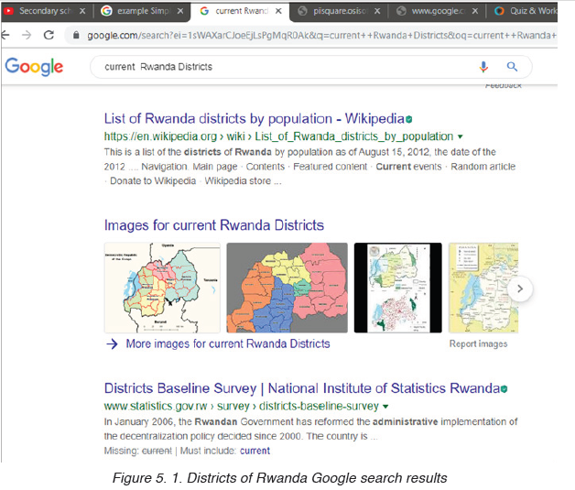Click the blue magnifier search icon
The image size is (575, 490).
512,66
